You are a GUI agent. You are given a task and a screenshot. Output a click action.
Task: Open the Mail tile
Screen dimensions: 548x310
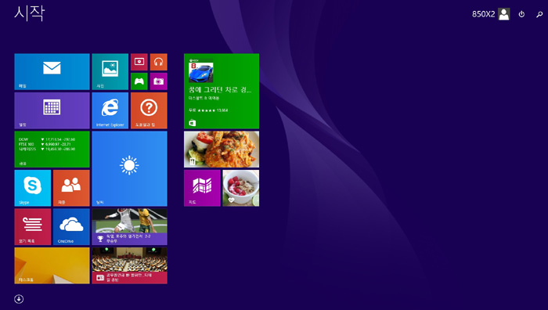coord(52,72)
